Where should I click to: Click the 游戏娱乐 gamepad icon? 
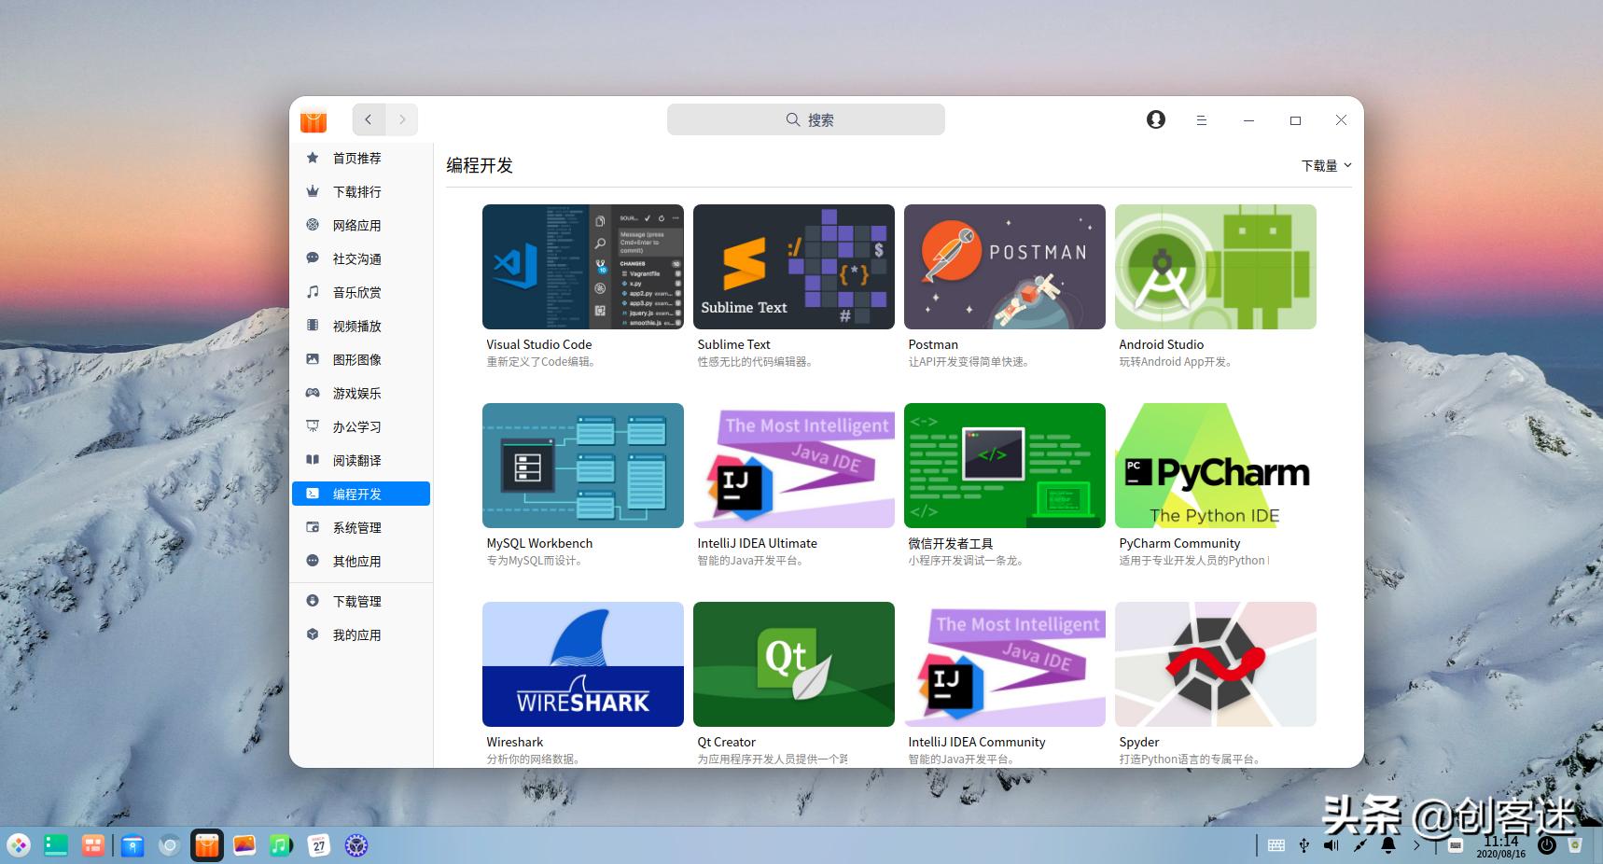[312, 393]
